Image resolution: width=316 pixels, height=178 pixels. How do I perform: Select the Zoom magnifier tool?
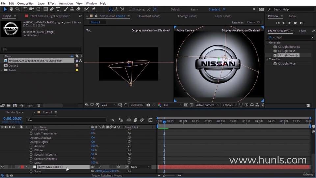[17, 9]
